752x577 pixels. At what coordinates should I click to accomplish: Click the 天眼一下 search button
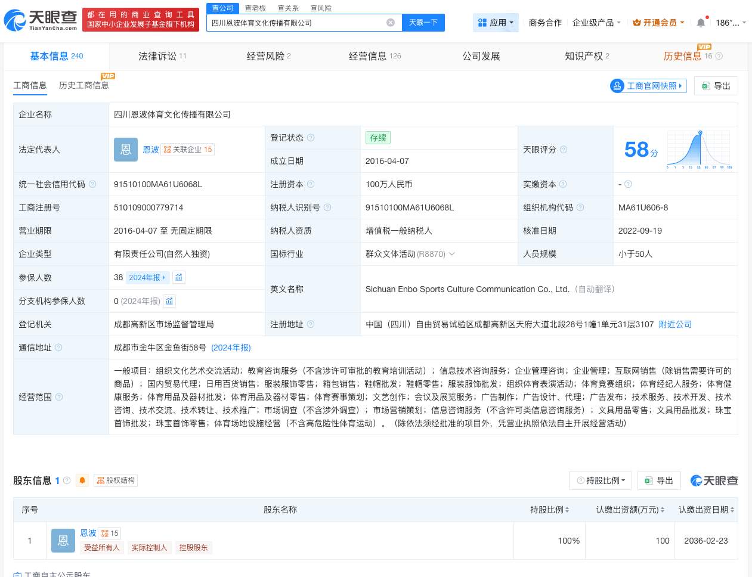click(x=423, y=22)
